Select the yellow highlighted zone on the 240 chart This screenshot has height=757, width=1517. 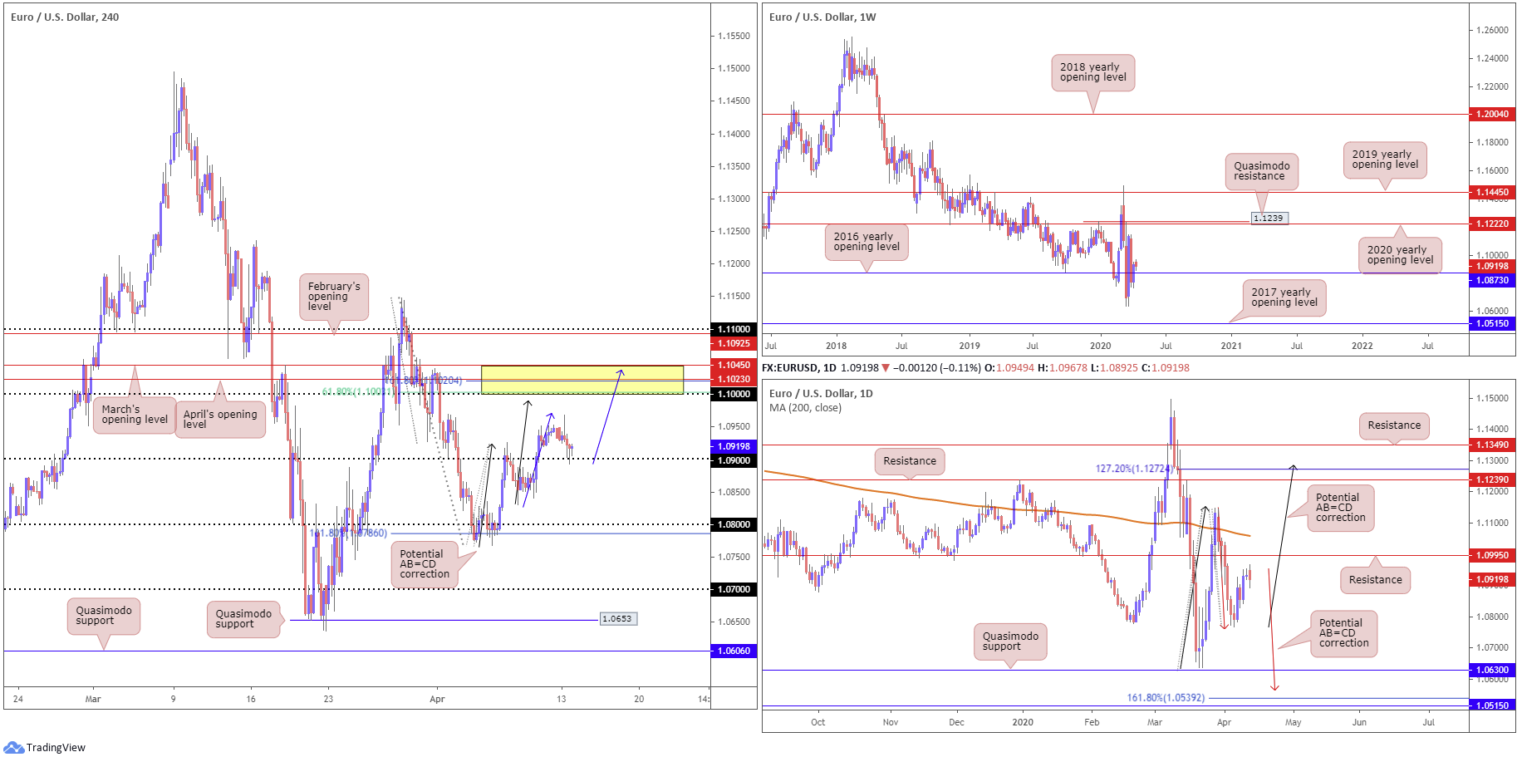[x=582, y=380]
